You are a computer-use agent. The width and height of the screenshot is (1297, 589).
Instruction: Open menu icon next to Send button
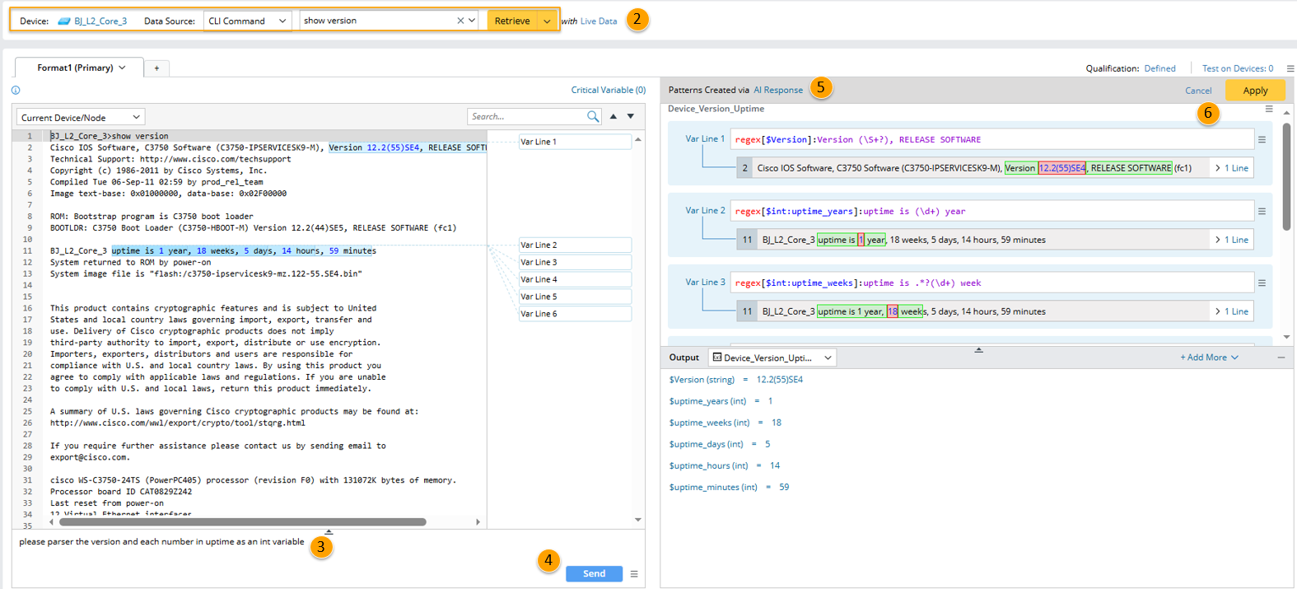pos(634,574)
